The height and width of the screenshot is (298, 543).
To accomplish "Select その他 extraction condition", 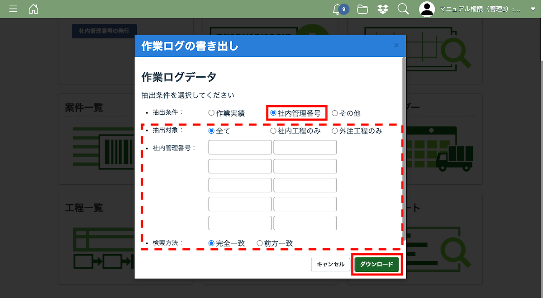I will click(x=335, y=113).
